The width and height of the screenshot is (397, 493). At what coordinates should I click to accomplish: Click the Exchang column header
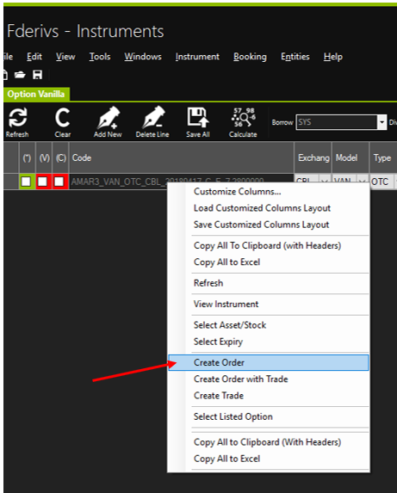coord(313,157)
